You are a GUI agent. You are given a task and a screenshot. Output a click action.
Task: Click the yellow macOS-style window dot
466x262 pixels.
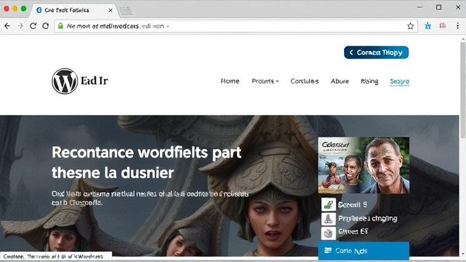tap(15, 8)
